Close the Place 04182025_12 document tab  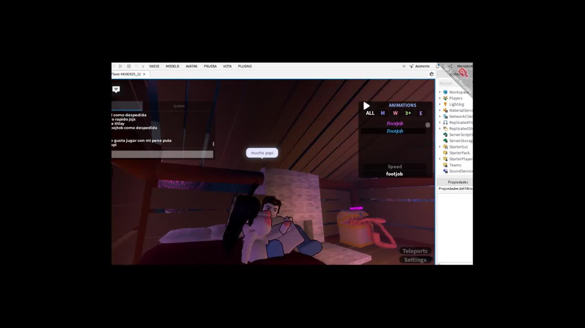144,74
